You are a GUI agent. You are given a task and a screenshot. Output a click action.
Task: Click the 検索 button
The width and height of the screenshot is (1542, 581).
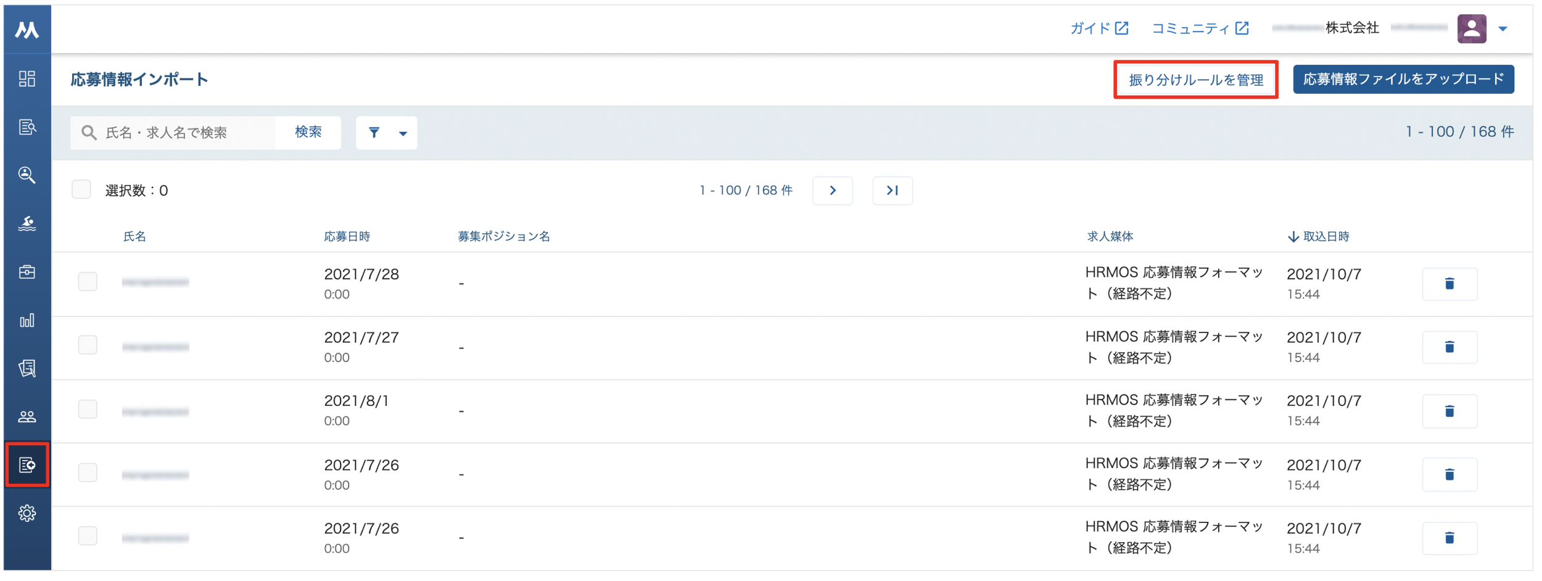click(x=308, y=133)
